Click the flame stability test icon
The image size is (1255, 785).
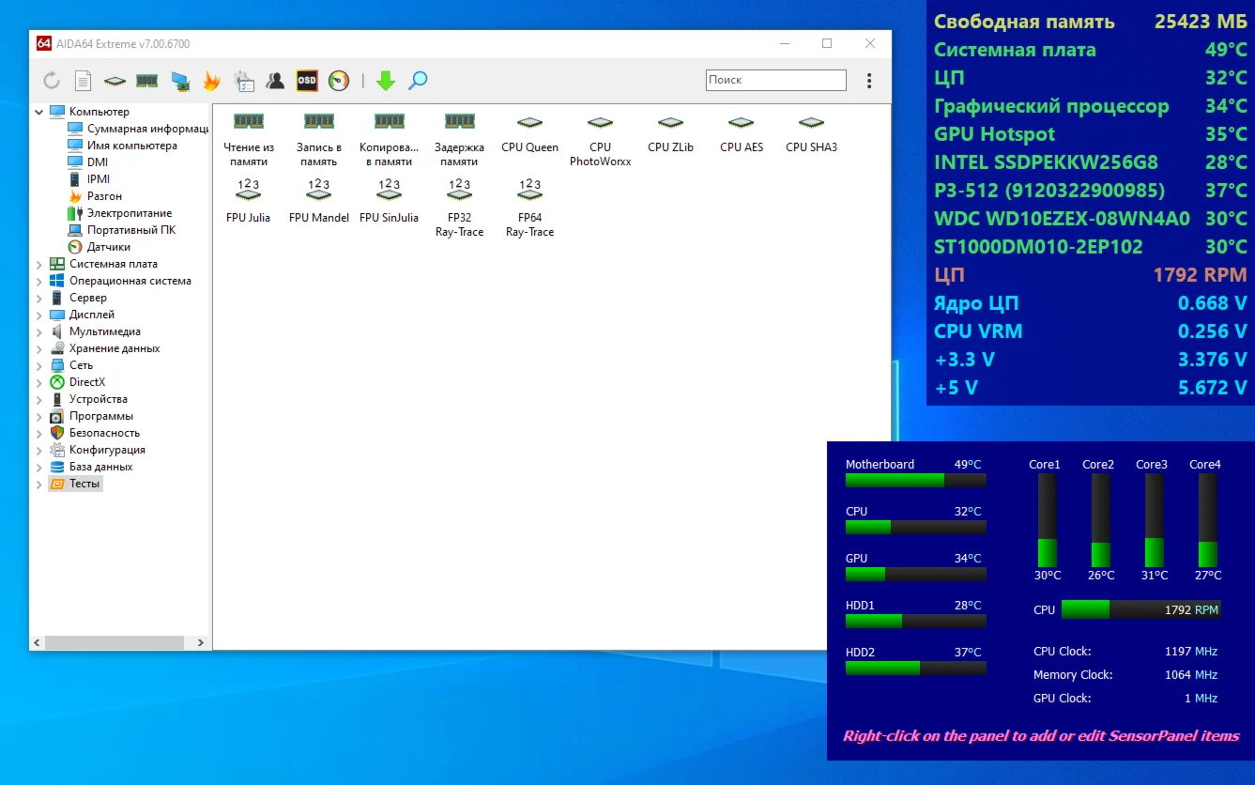coord(211,81)
